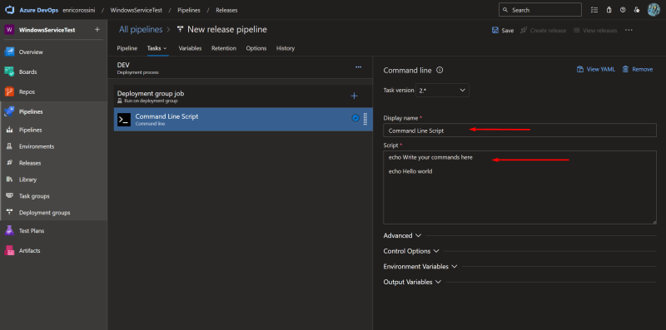Switch to the Pipeline tab
This screenshot has height=330, width=666.
point(127,48)
